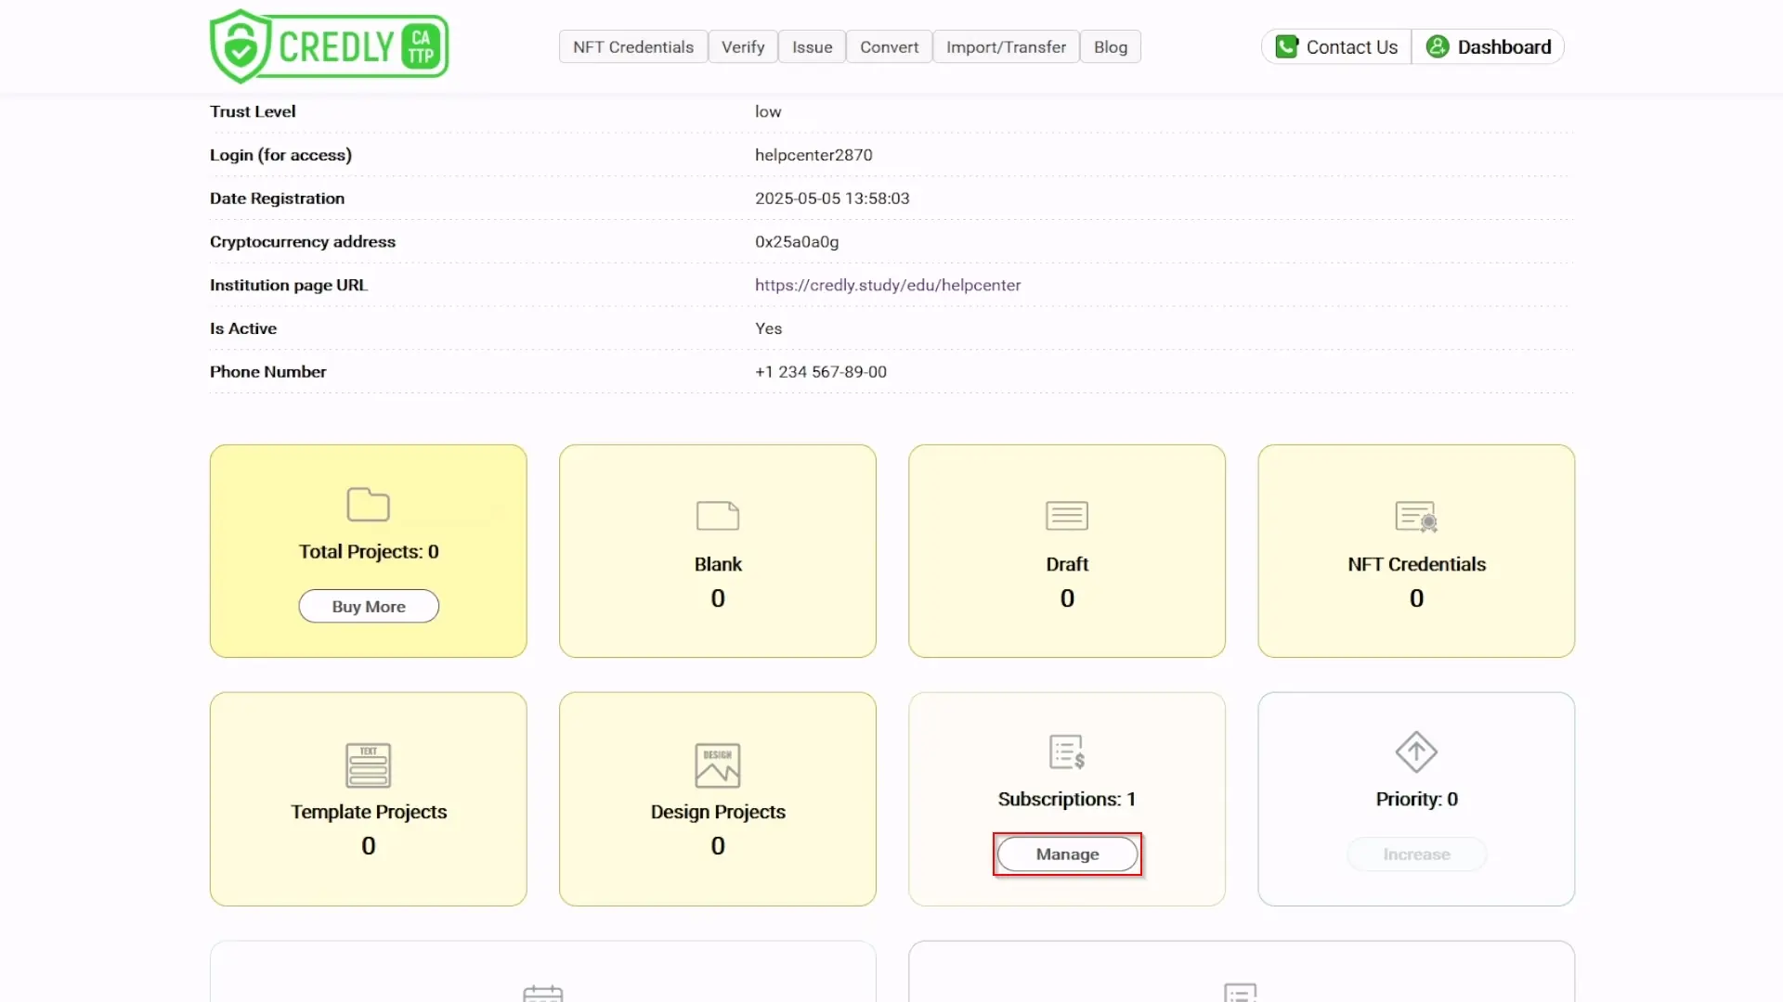Image resolution: width=1783 pixels, height=1002 pixels.
Task: Click the list icon in bottom-right card
Action: pos(1241,993)
